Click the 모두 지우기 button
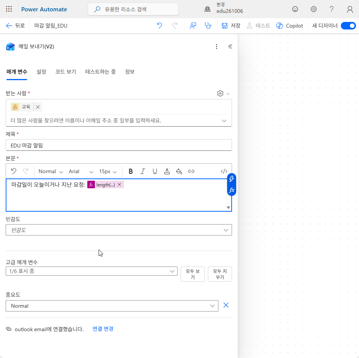 click(x=220, y=274)
